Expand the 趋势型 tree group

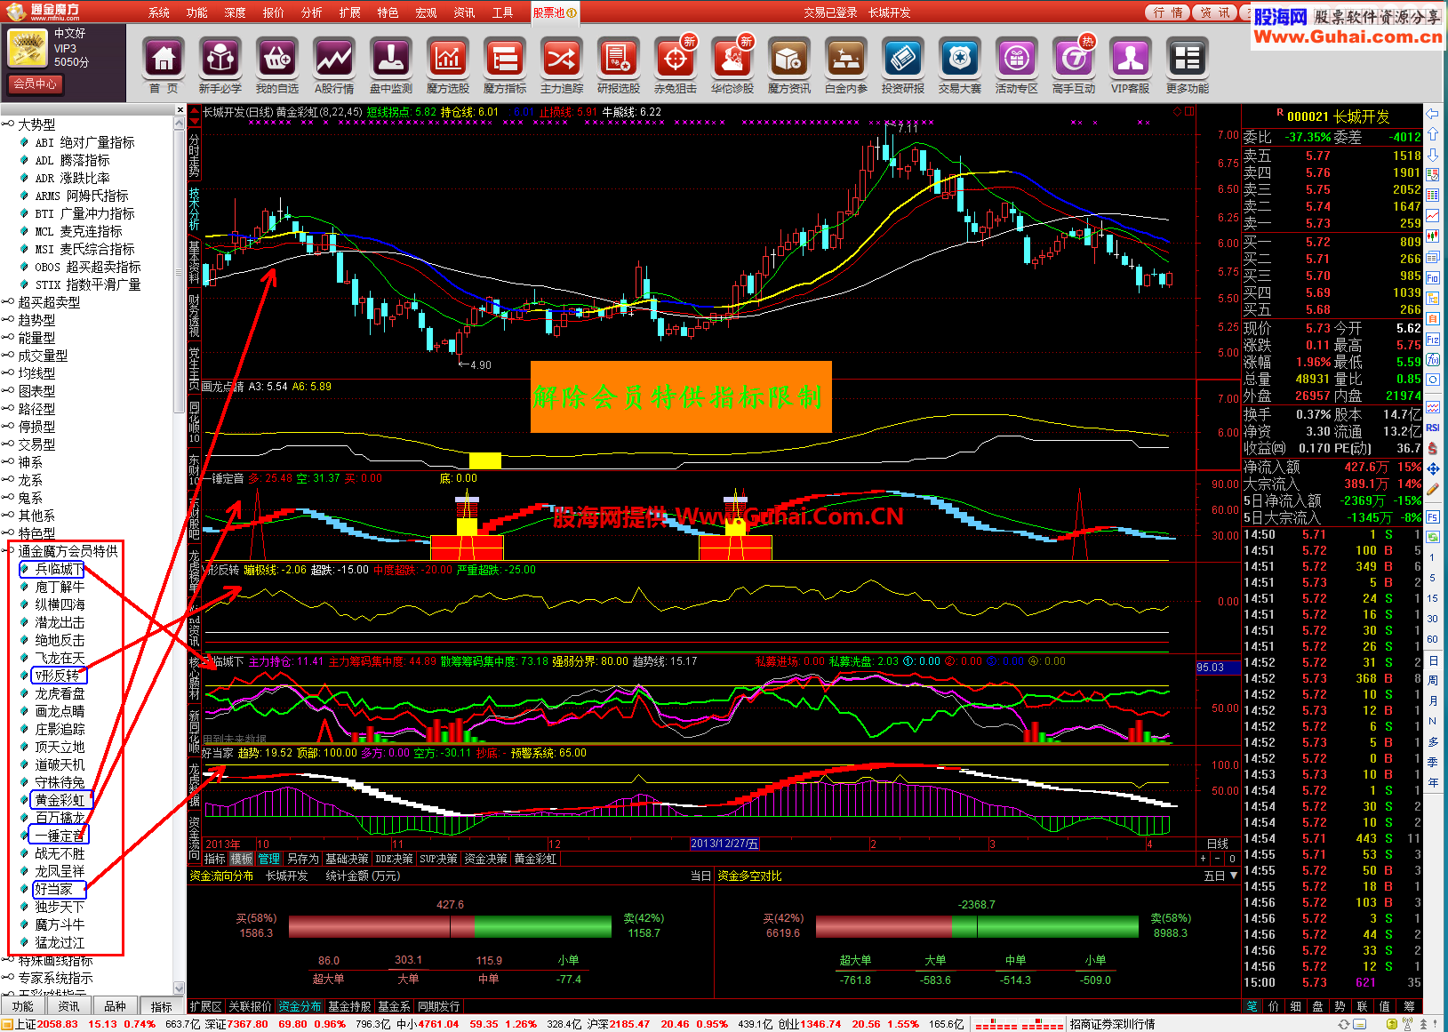[x=8, y=320]
